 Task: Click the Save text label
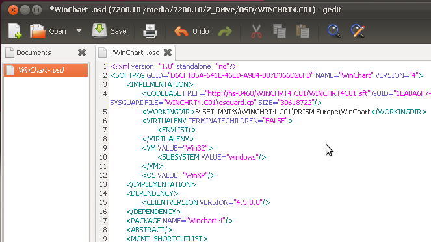(x=118, y=31)
